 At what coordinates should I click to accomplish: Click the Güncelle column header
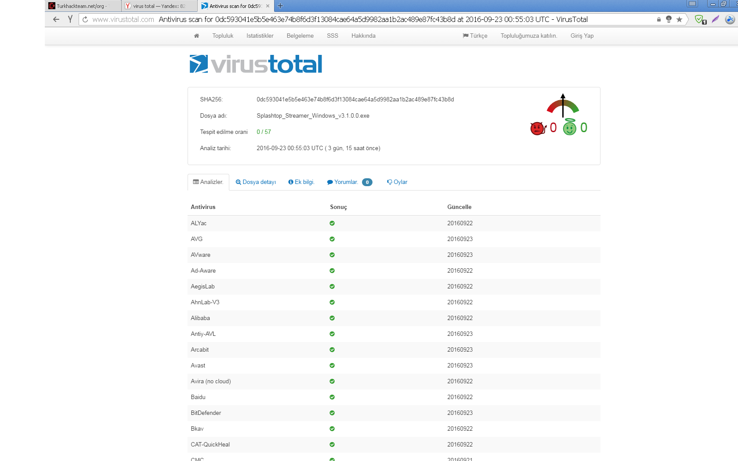[459, 207]
